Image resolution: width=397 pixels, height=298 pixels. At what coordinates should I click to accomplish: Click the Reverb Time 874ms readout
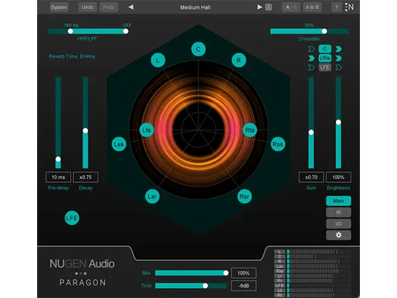pos(71,56)
